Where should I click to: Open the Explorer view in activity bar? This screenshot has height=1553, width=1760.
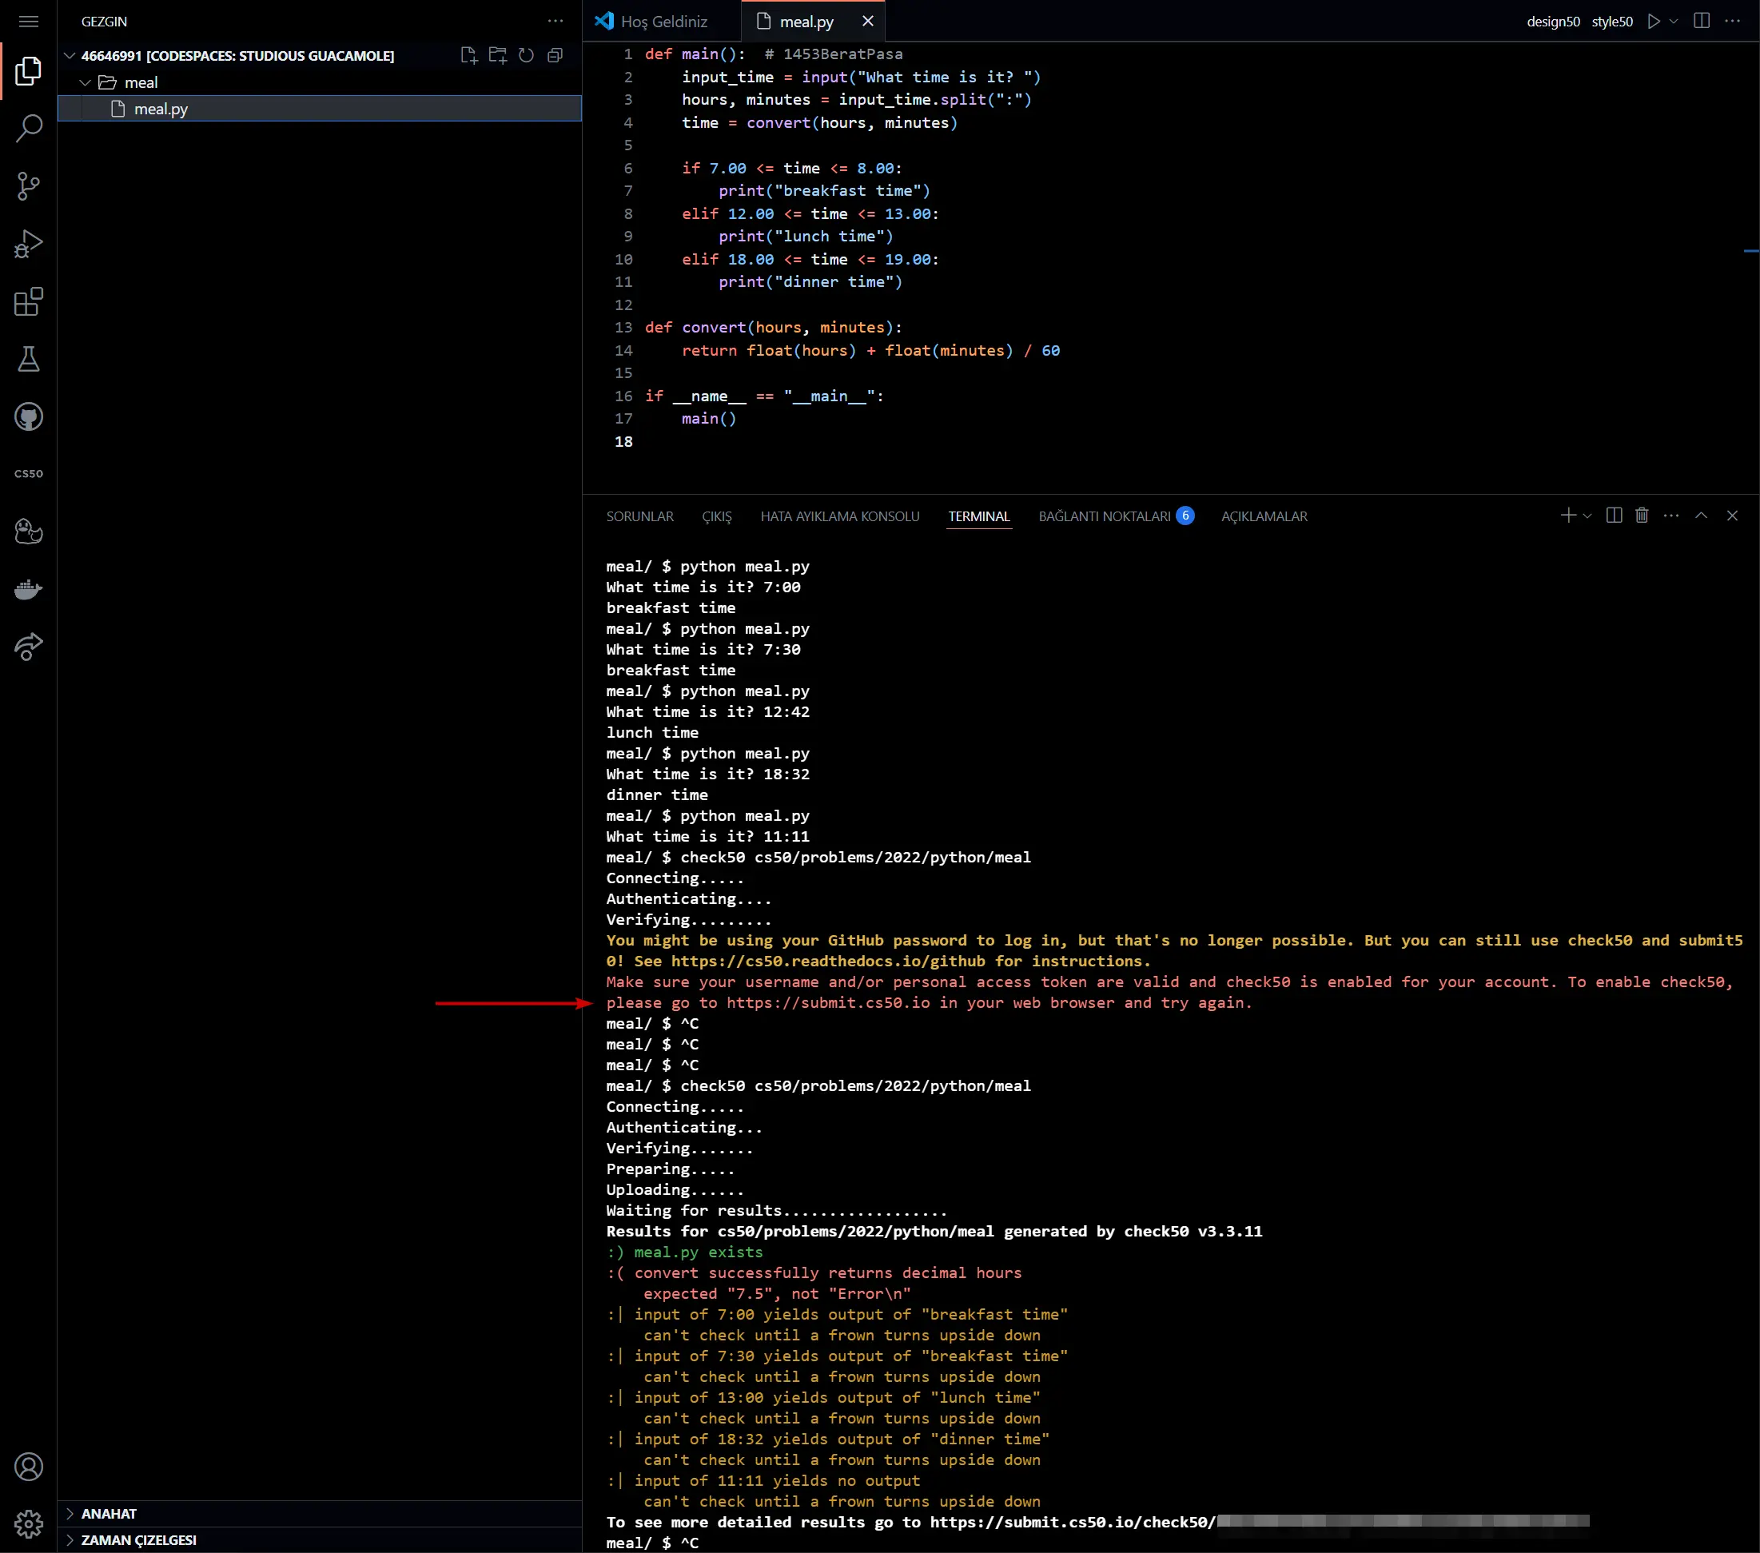coord(29,70)
